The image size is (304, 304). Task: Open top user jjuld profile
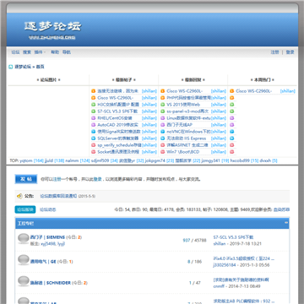tap(49, 160)
